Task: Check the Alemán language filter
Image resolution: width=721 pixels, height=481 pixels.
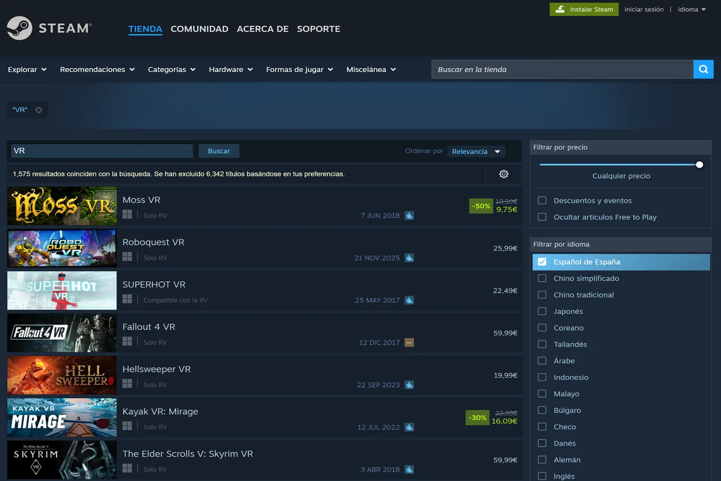Action: pyautogui.click(x=542, y=459)
